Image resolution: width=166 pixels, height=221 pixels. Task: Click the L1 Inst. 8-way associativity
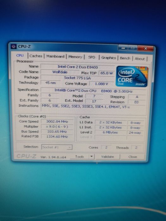click(135, 128)
